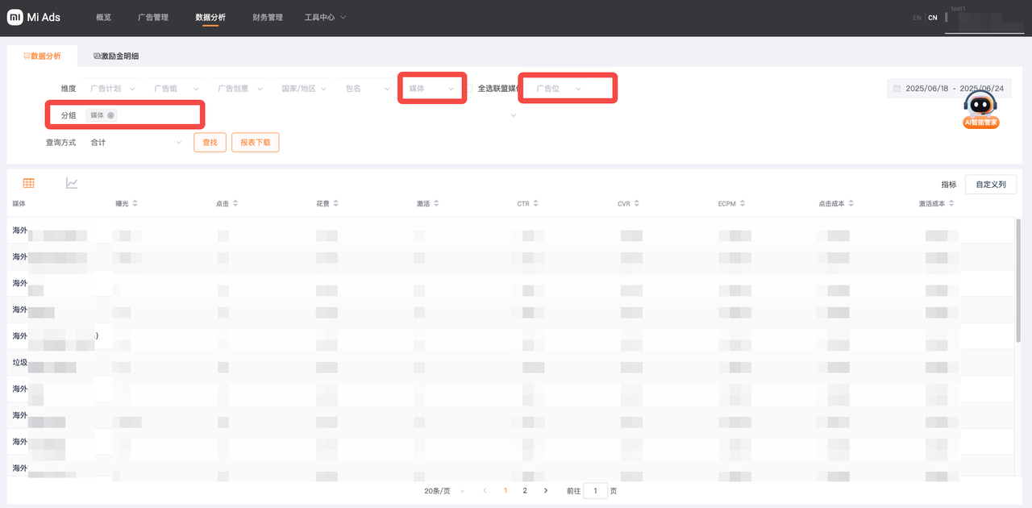Image resolution: width=1032 pixels, height=508 pixels.
Task: Check the 全选联盟媒体 checkbox
Action: click(469, 88)
